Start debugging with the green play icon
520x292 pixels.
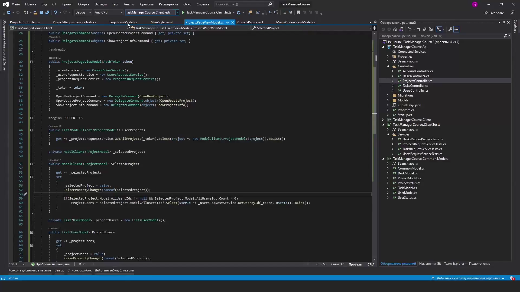click(x=183, y=12)
